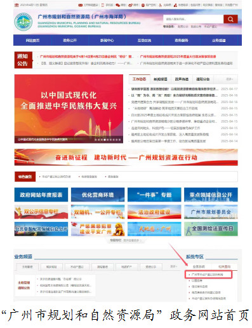The image size is (252, 328).
Task: Switch to 相关查询 tab in 系统专区
Action: coord(224,266)
